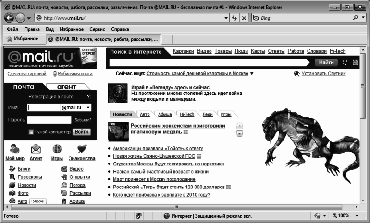Click the Рассылки icon
This screenshot has width=370, height=223.
(x=64, y=193)
